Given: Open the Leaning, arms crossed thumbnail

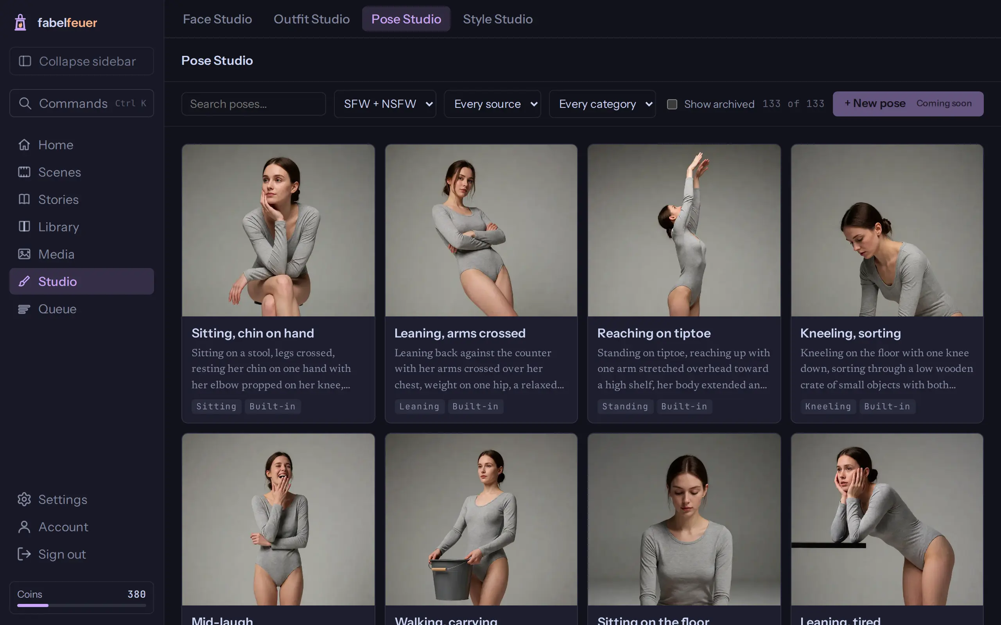Looking at the screenshot, I should 481,230.
